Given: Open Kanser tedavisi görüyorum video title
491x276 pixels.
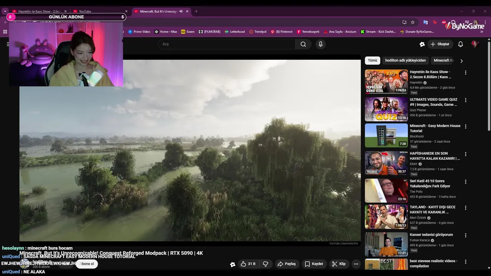Looking at the screenshot, I should point(431,235).
